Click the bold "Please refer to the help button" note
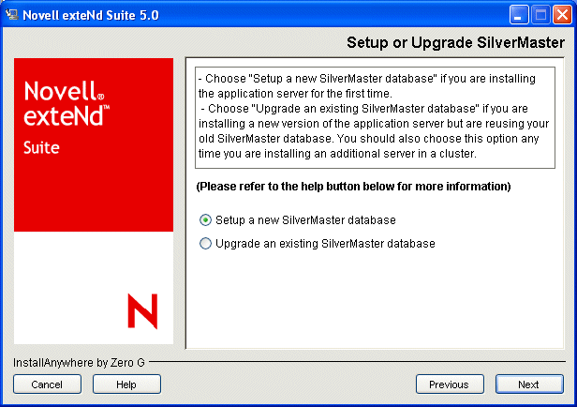This screenshot has height=407, width=577. [353, 187]
